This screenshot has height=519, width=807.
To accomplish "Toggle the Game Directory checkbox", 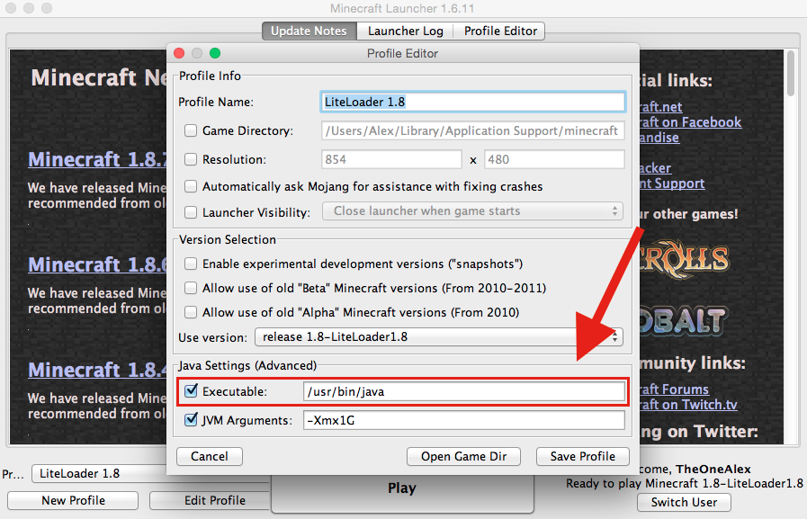I will [191, 130].
